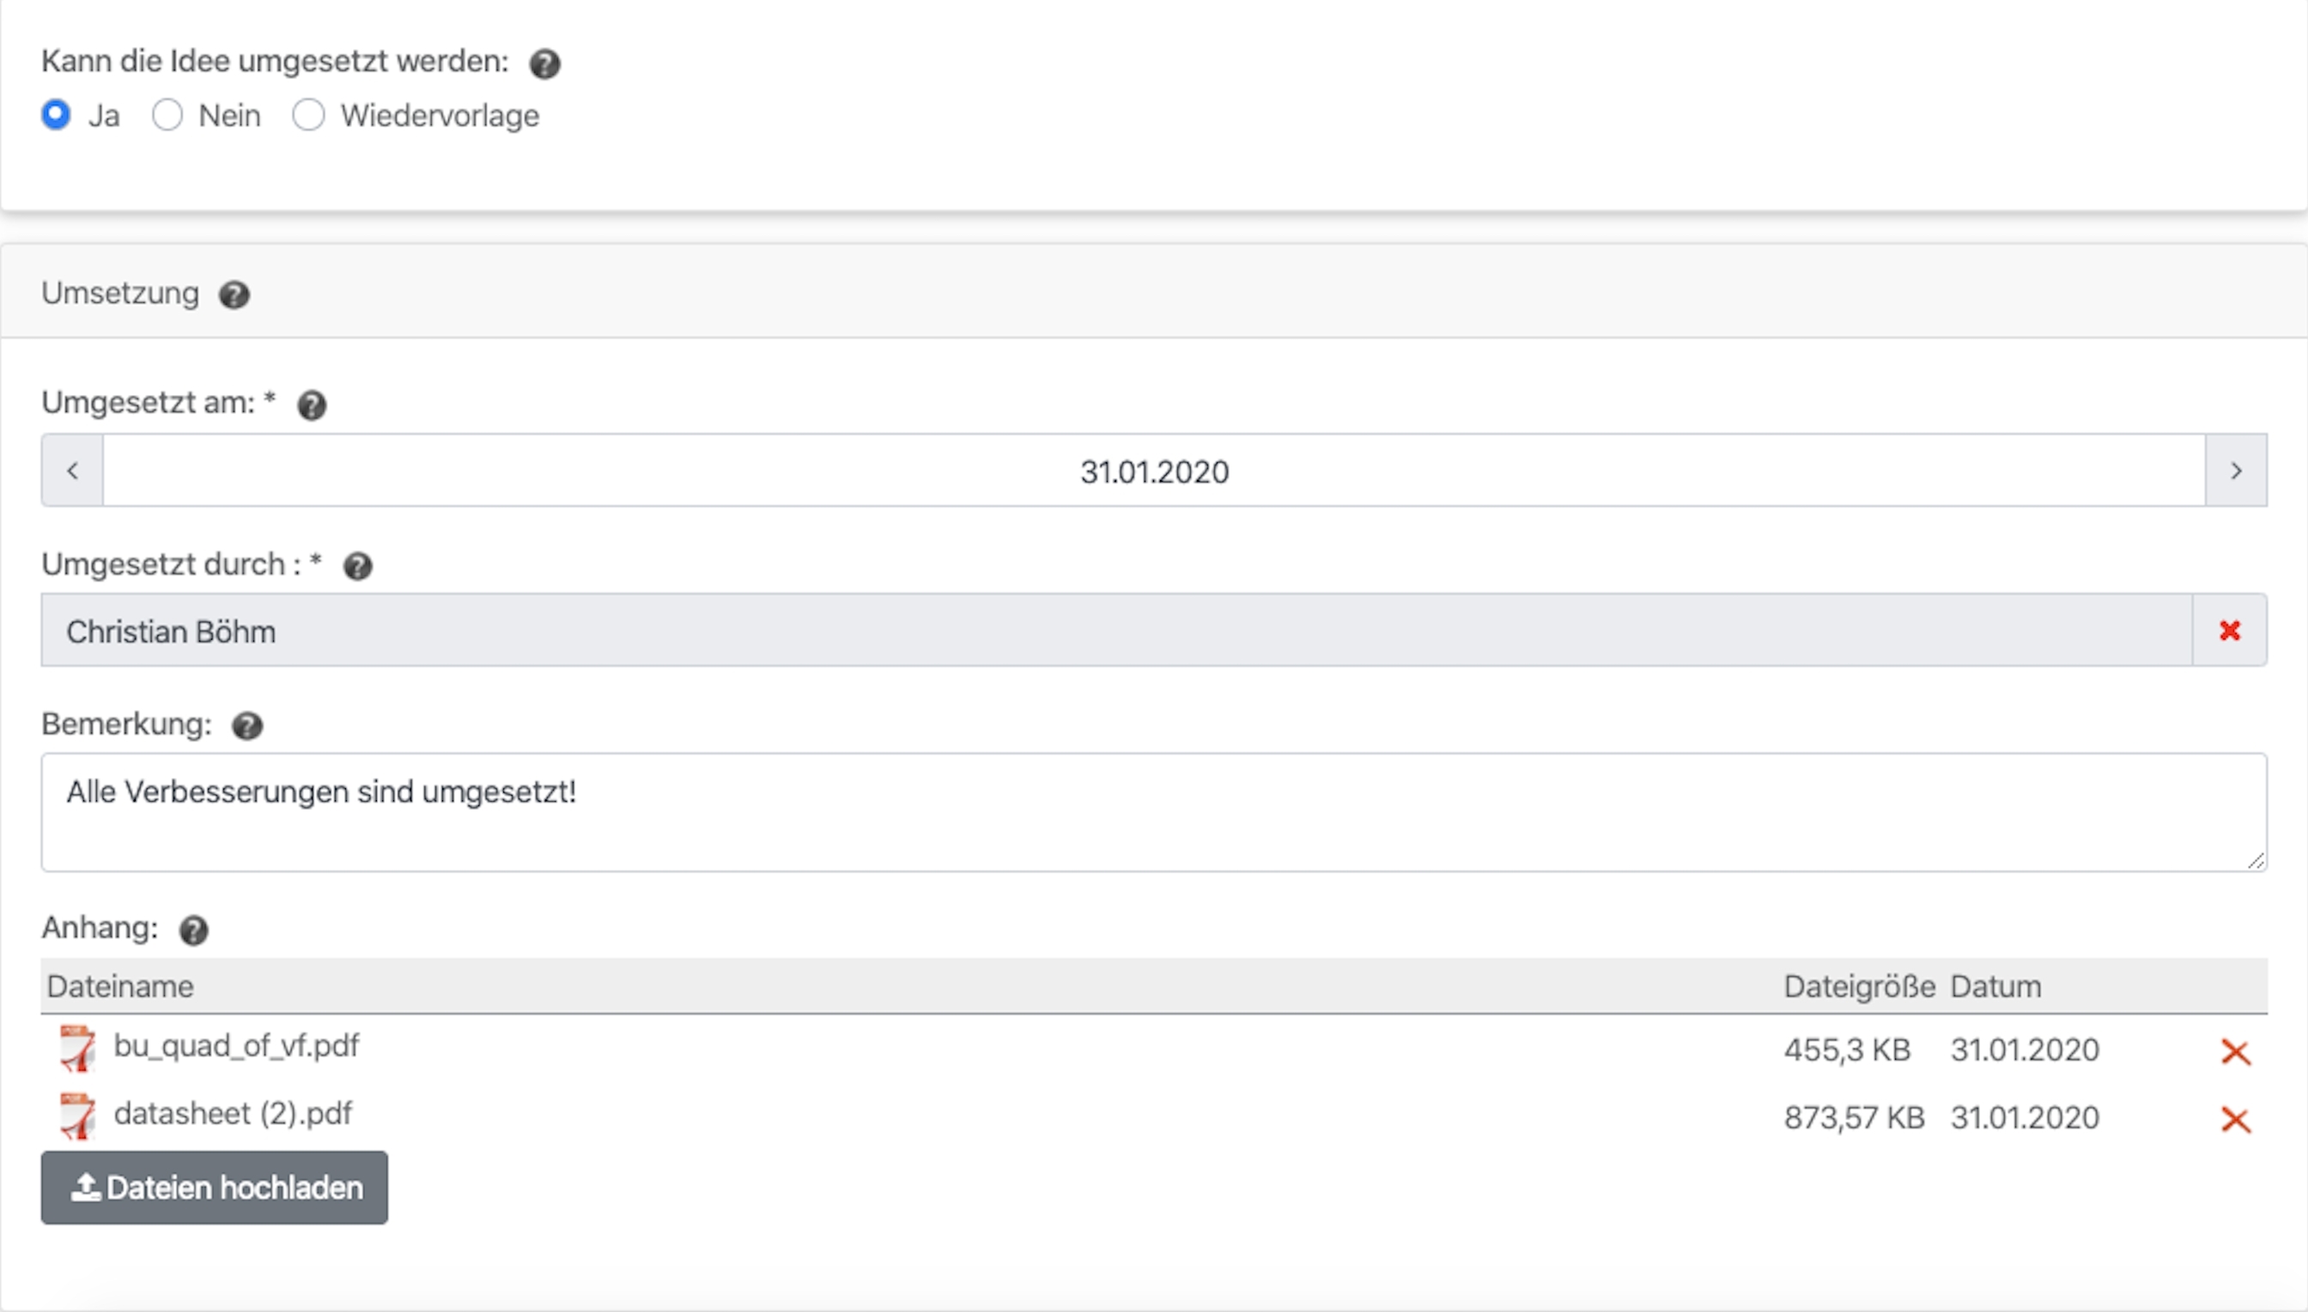Click help icon beside Umsetzung heading
The height and width of the screenshot is (1312, 2308).
pos(234,295)
